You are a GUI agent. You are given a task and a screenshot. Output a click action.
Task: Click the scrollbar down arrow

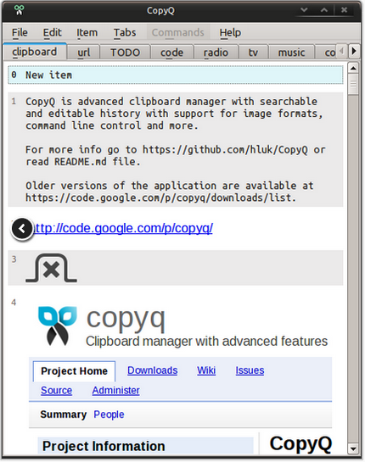pyautogui.click(x=353, y=449)
